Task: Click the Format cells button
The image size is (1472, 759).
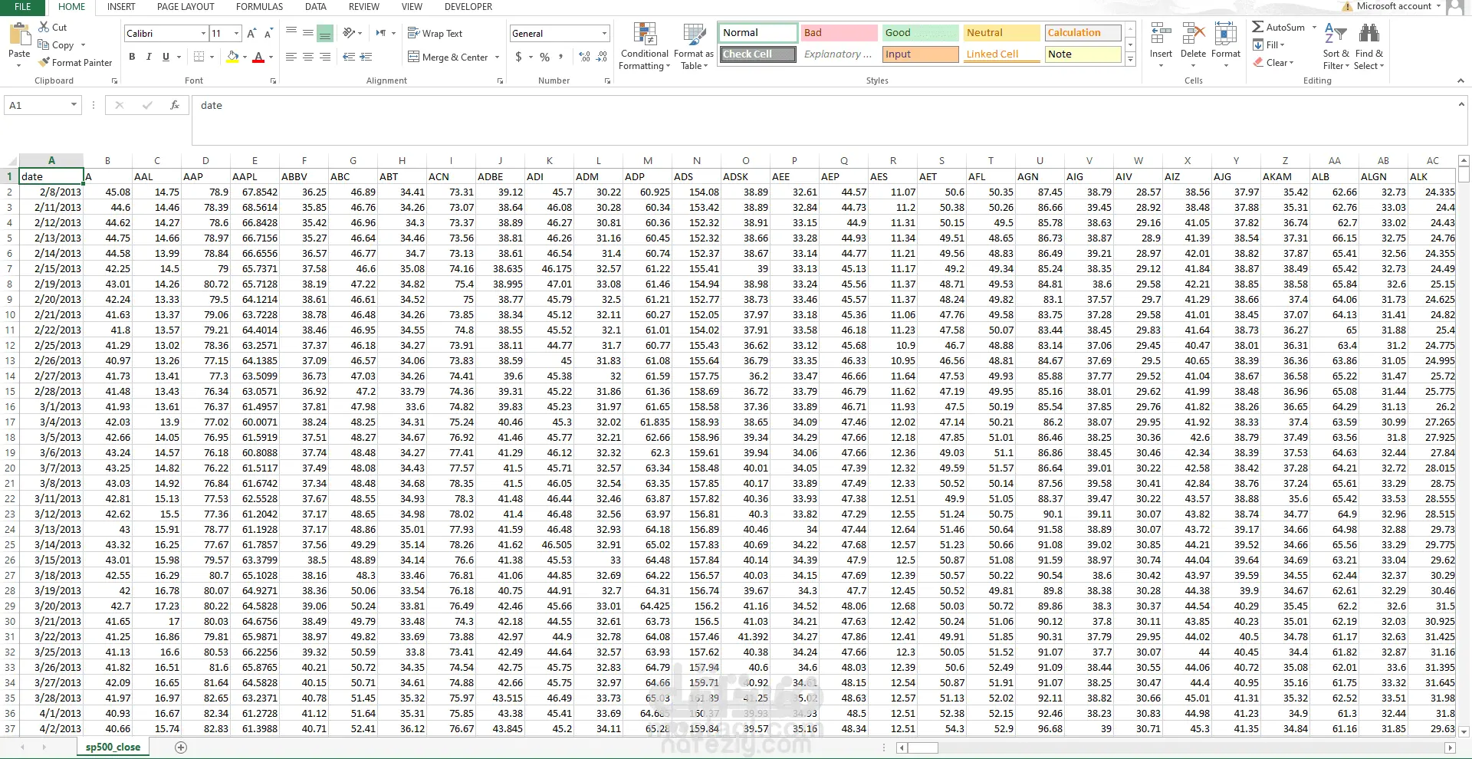Action: (x=1225, y=45)
